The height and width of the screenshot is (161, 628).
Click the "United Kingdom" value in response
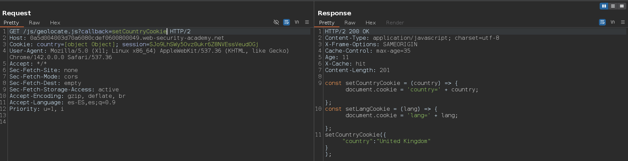click(x=403, y=141)
